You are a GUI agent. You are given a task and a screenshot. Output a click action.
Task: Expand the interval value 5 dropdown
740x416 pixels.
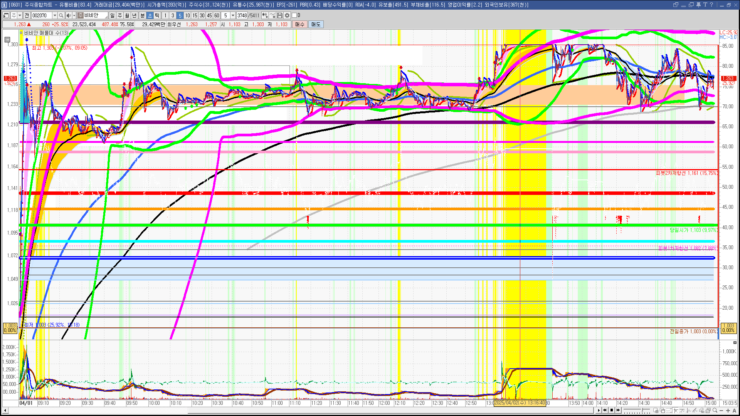[x=233, y=15]
